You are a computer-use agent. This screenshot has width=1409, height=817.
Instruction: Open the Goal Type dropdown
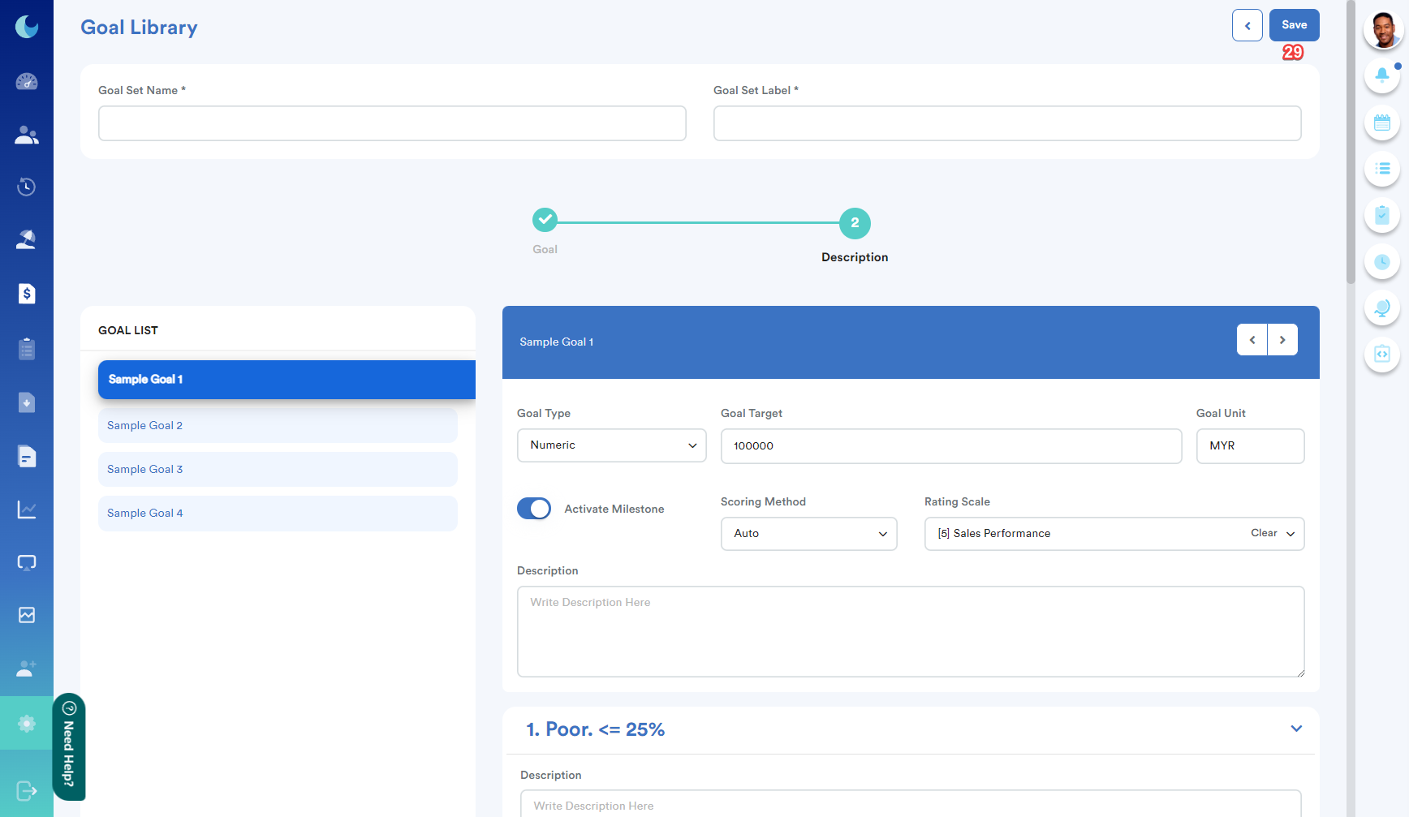point(612,445)
